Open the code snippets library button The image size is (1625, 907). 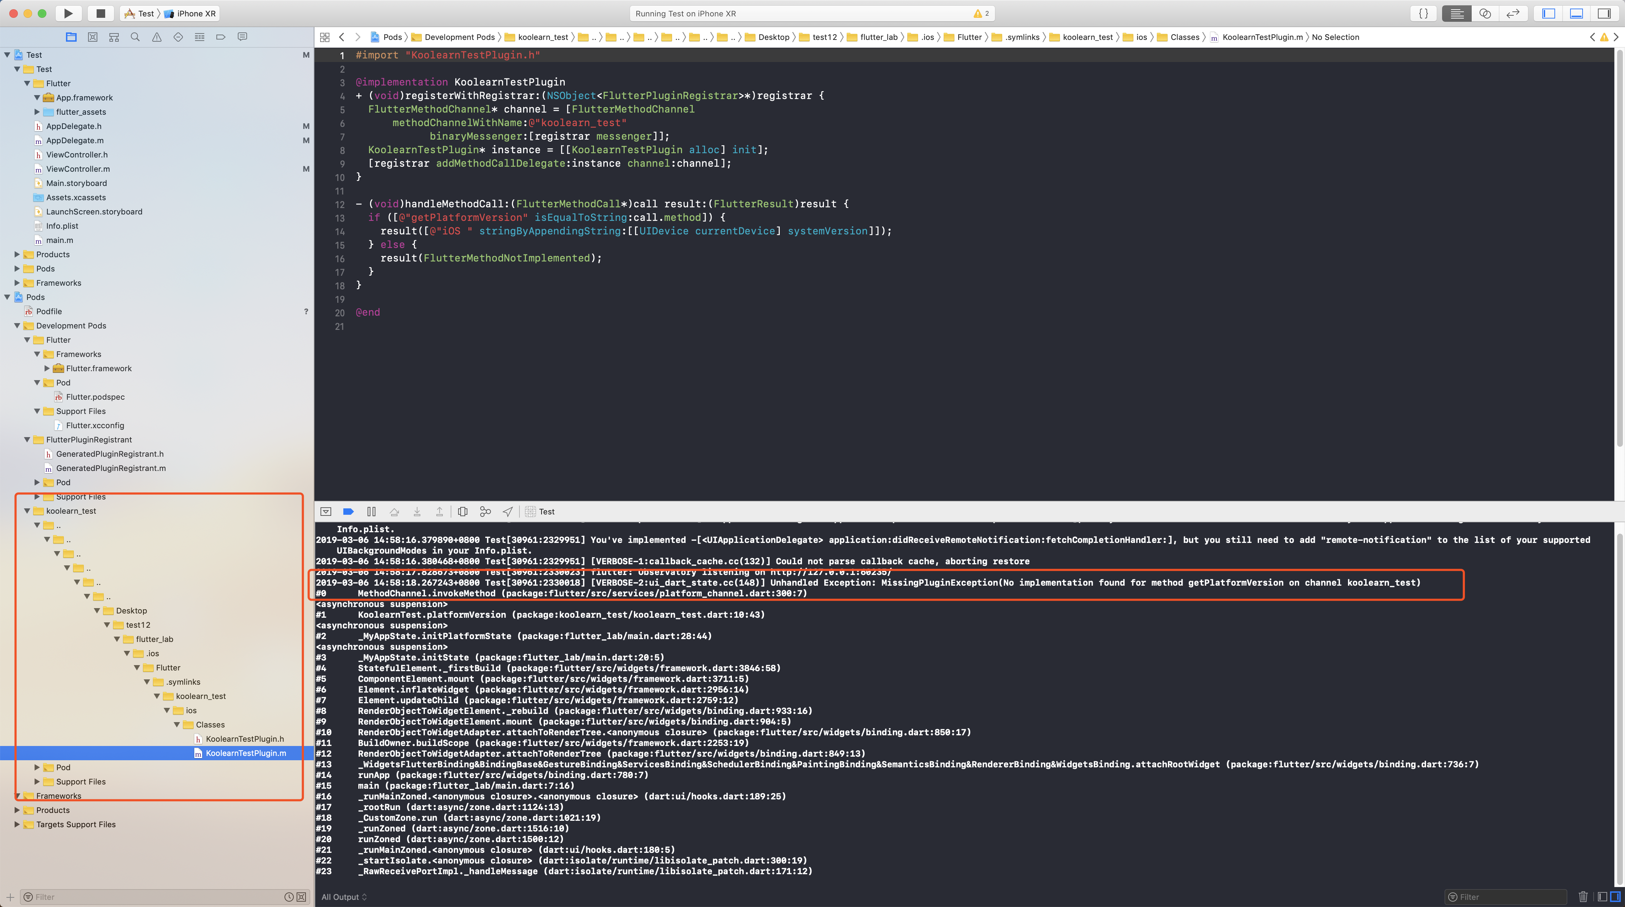click(1424, 13)
